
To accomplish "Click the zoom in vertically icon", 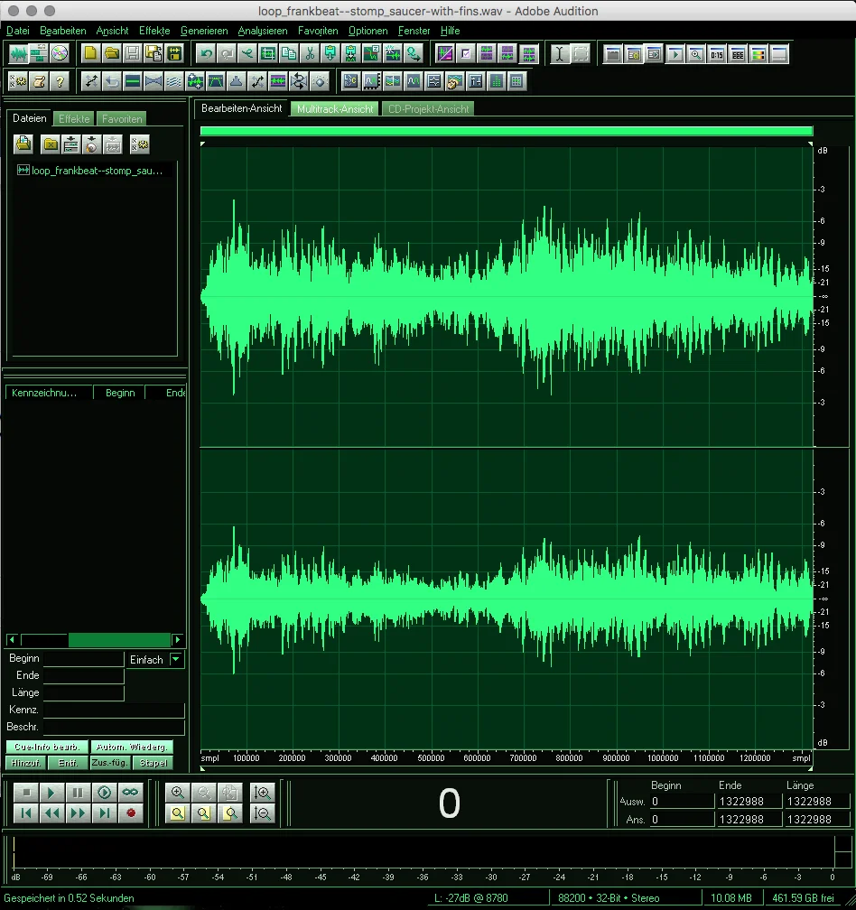I will pos(263,793).
